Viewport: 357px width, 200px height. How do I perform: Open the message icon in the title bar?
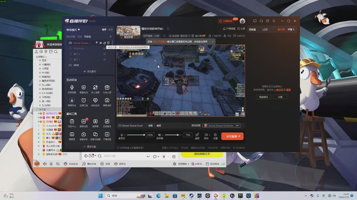[x=255, y=21]
